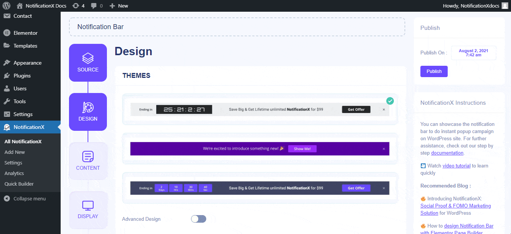
Task: Click the Content document step icon
Action: tap(88, 157)
